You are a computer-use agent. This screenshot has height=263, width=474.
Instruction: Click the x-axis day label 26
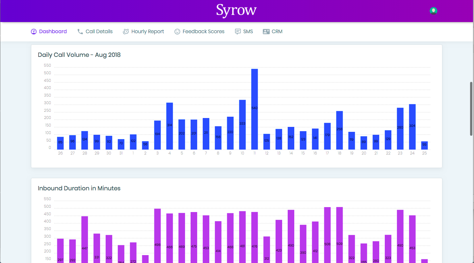(x=60, y=153)
